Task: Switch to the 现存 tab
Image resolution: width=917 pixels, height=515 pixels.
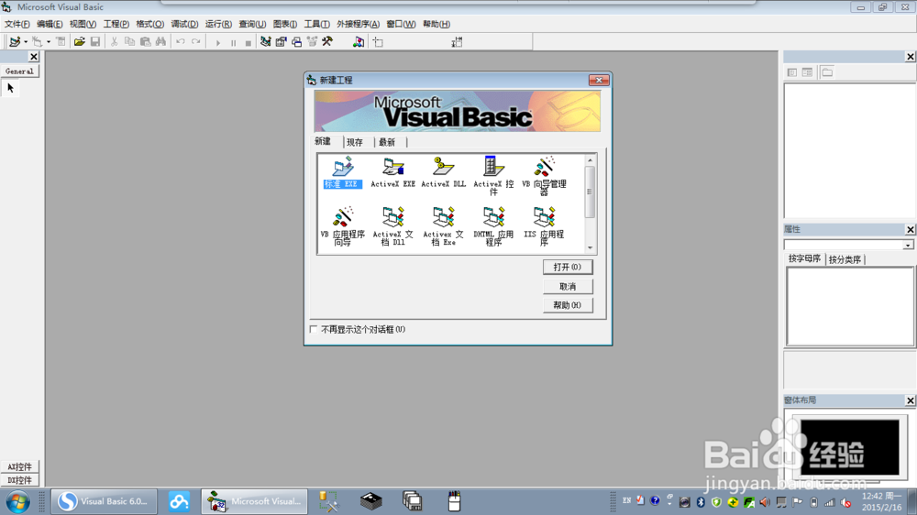Action: (x=354, y=142)
